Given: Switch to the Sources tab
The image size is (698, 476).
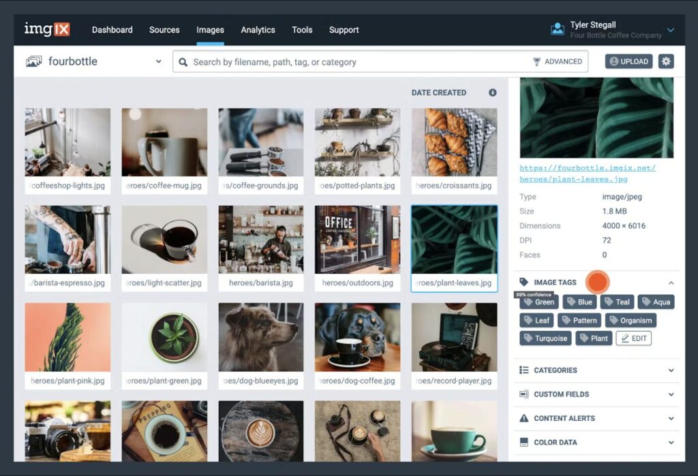Looking at the screenshot, I should point(164,30).
